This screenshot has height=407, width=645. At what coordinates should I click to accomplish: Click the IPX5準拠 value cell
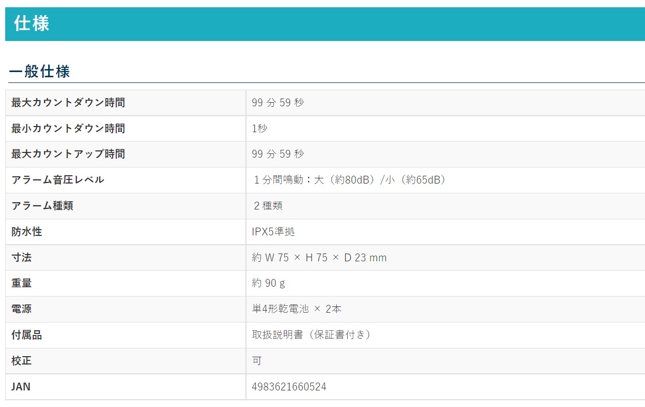point(445,232)
